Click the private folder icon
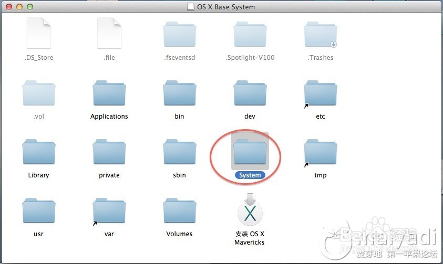Viewport: 443px width, 264px height. 109,152
